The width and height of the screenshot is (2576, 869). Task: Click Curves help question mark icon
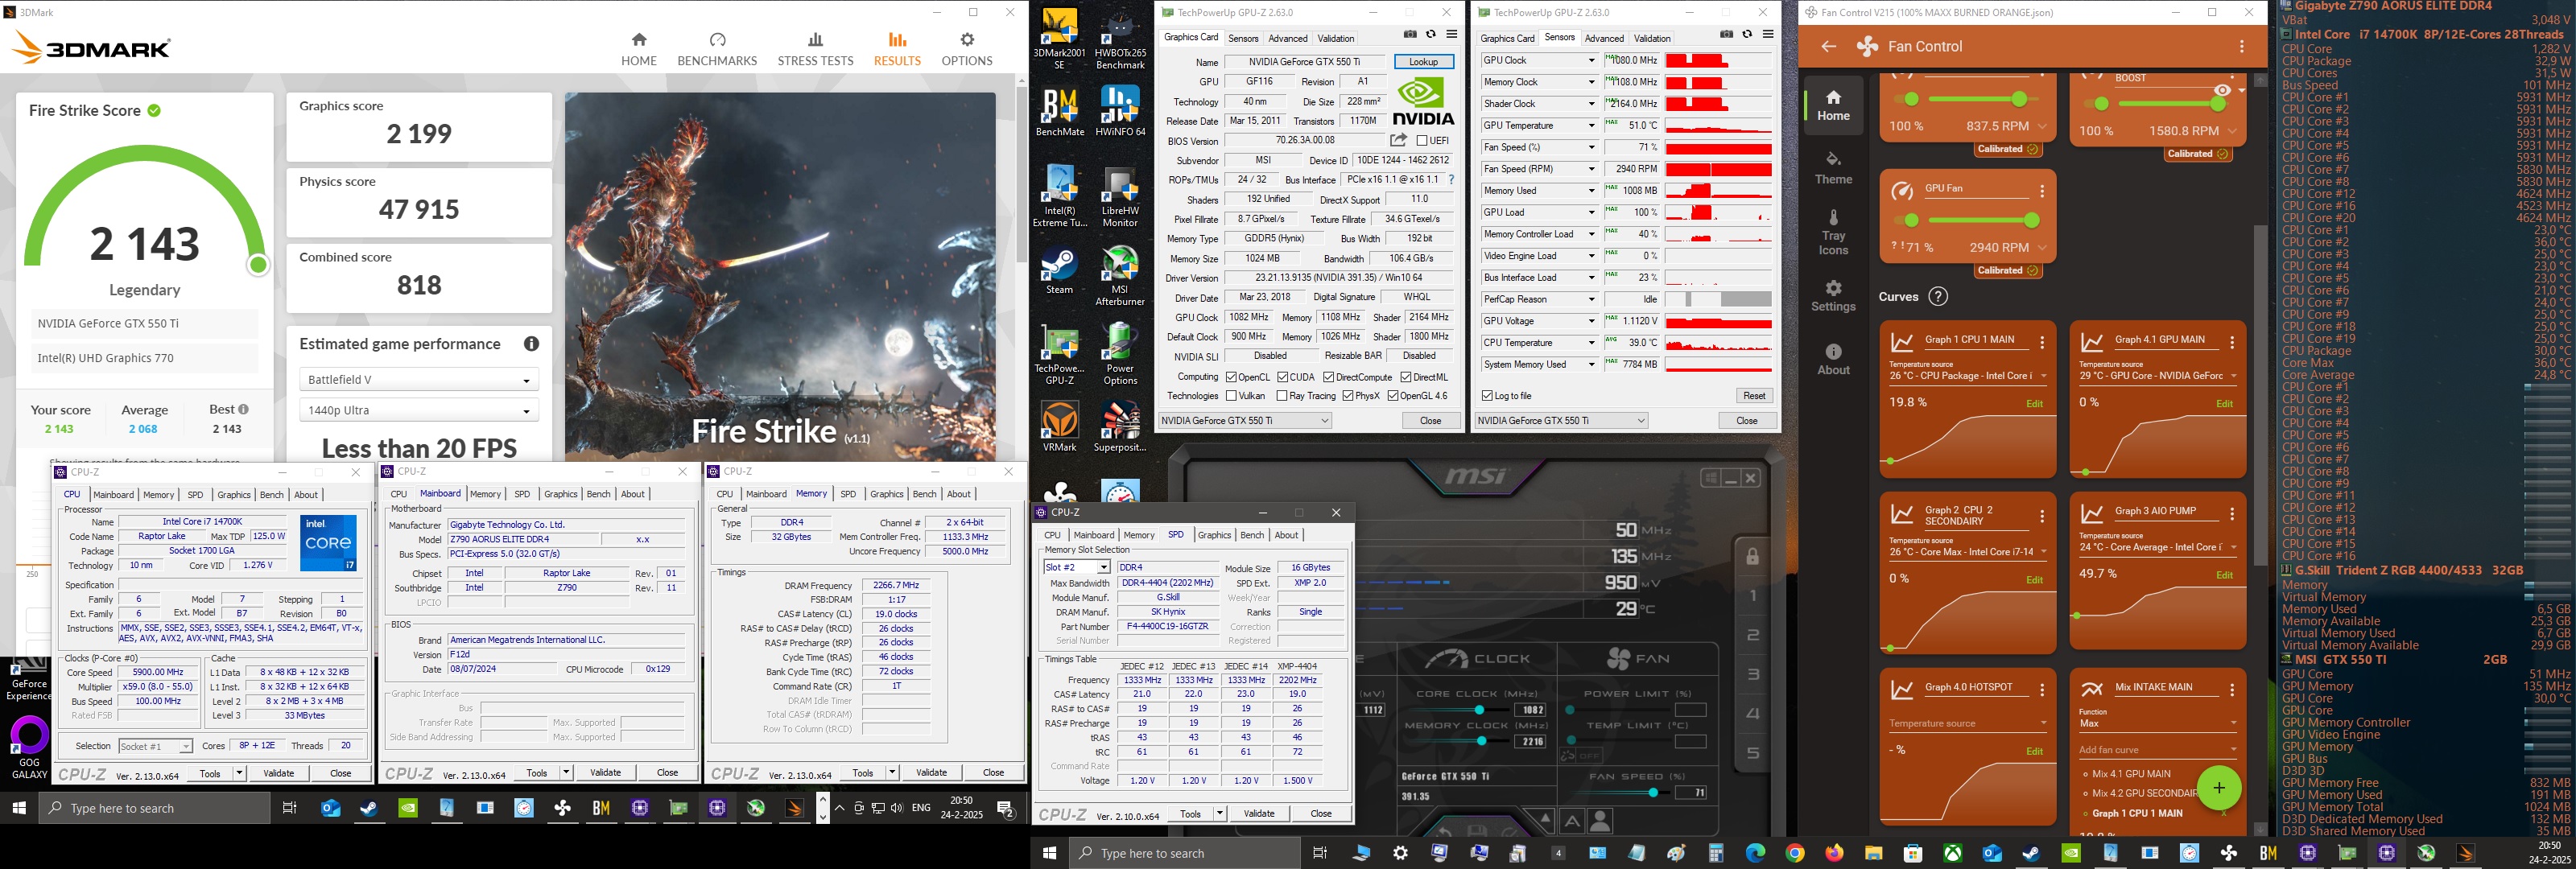pyautogui.click(x=1938, y=296)
